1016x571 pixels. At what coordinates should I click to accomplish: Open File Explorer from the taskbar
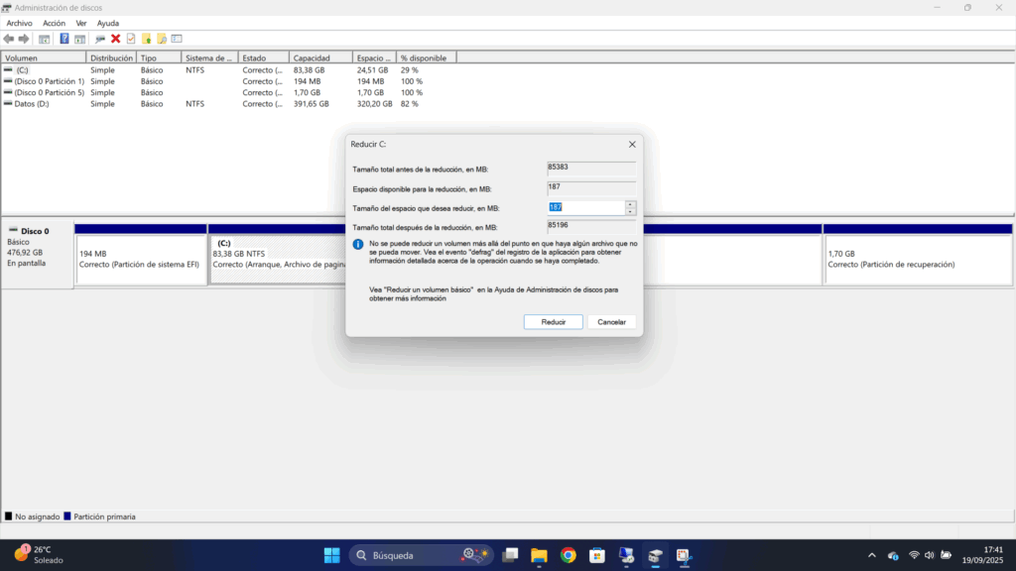[540, 555]
